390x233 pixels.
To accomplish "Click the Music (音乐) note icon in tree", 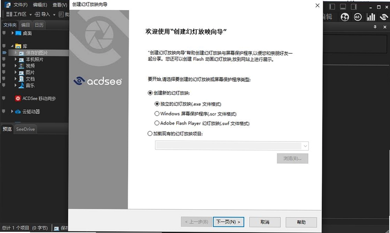I will click(x=21, y=85).
